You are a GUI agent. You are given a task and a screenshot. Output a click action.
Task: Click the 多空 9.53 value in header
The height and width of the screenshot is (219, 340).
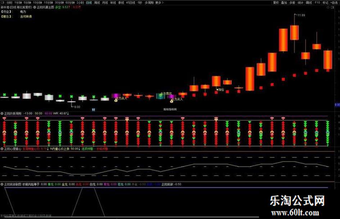(62, 7)
